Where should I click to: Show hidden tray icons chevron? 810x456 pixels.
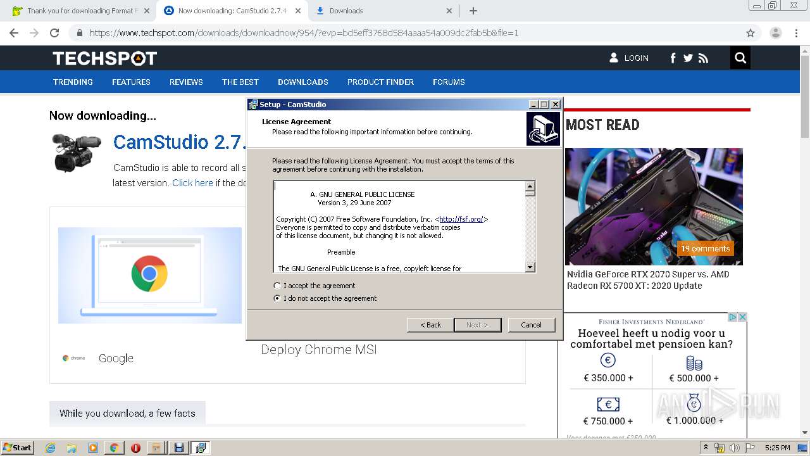pos(705,448)
